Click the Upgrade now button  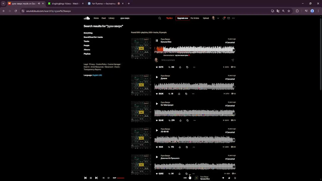tap(183, 18)
